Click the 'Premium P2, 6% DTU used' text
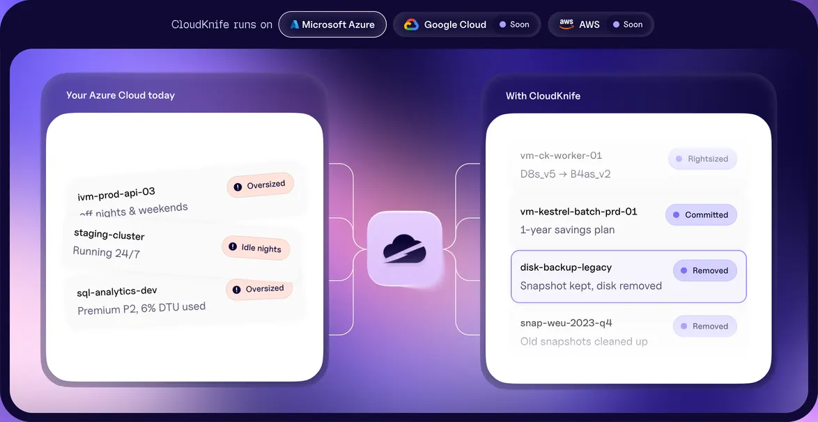The width and height of the screenshot is (818, 422). (141, 308)
